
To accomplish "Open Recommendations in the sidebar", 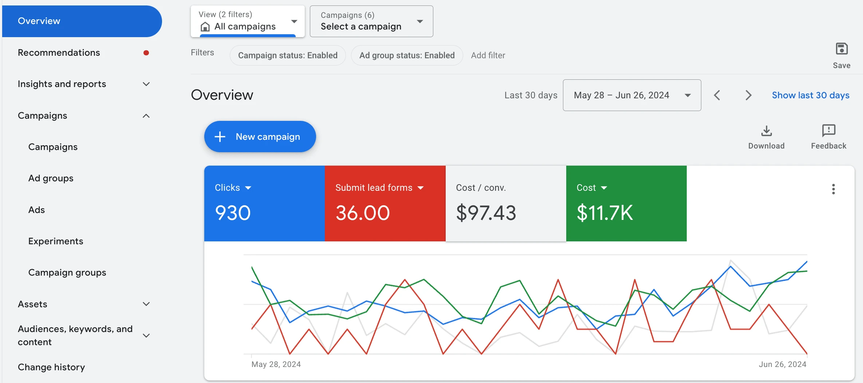I will 59,53.
